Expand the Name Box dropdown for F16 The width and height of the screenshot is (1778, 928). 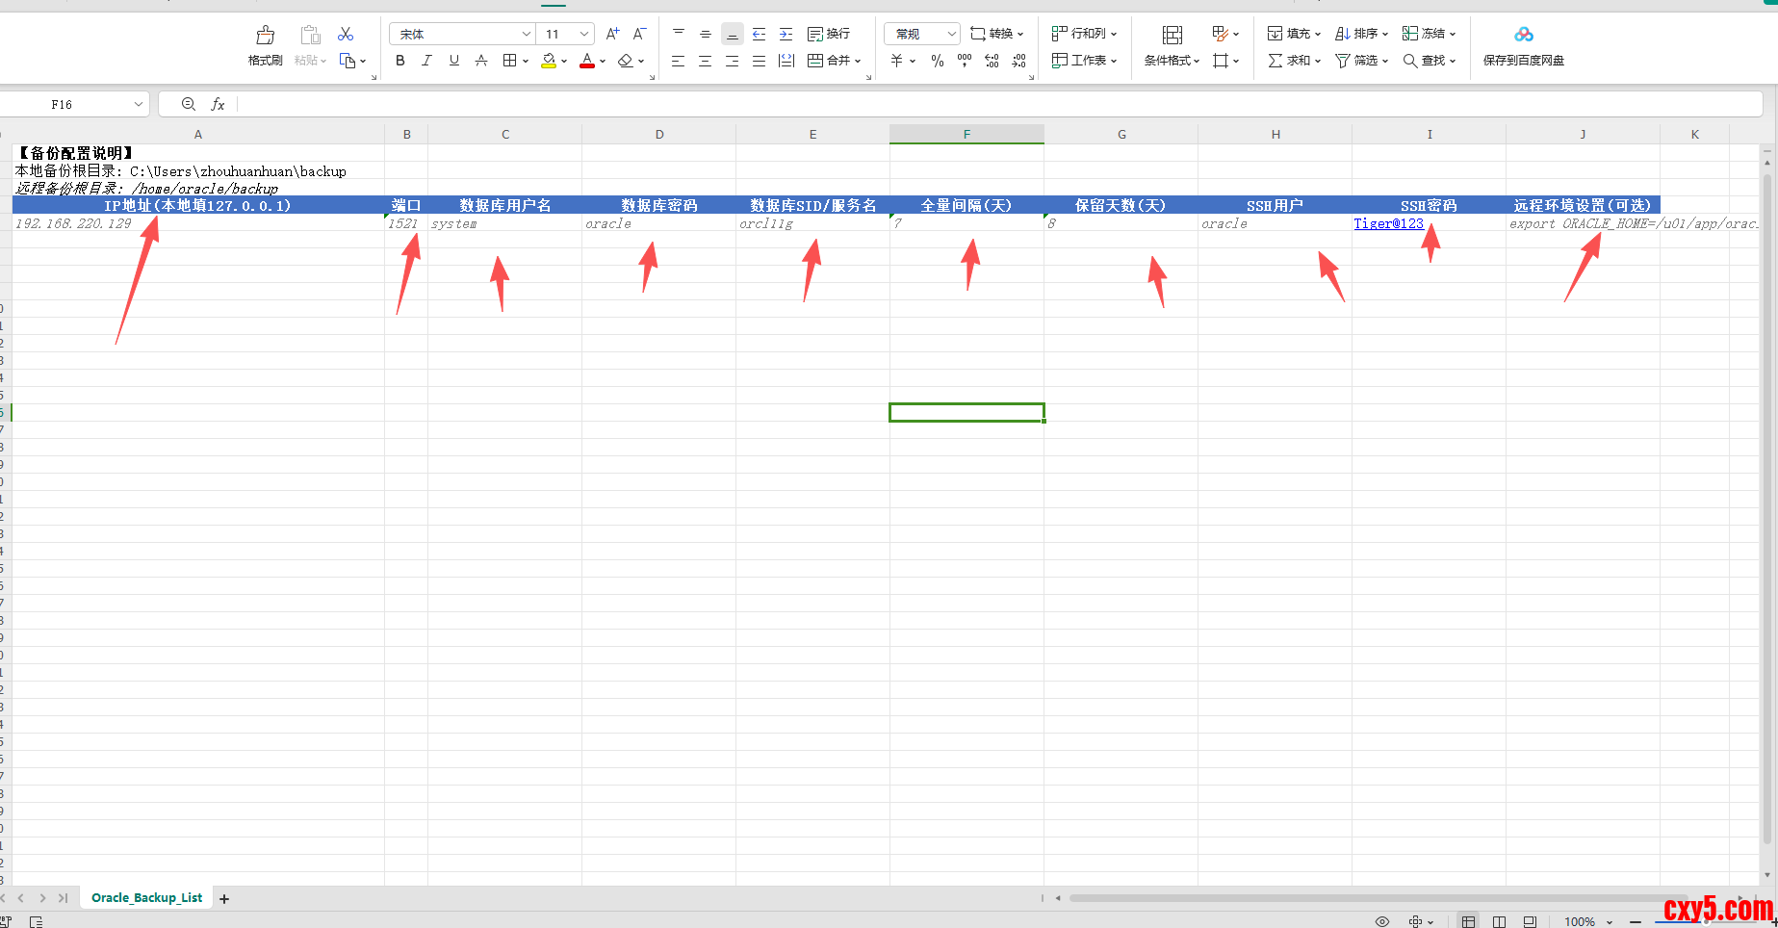point(139,104)
